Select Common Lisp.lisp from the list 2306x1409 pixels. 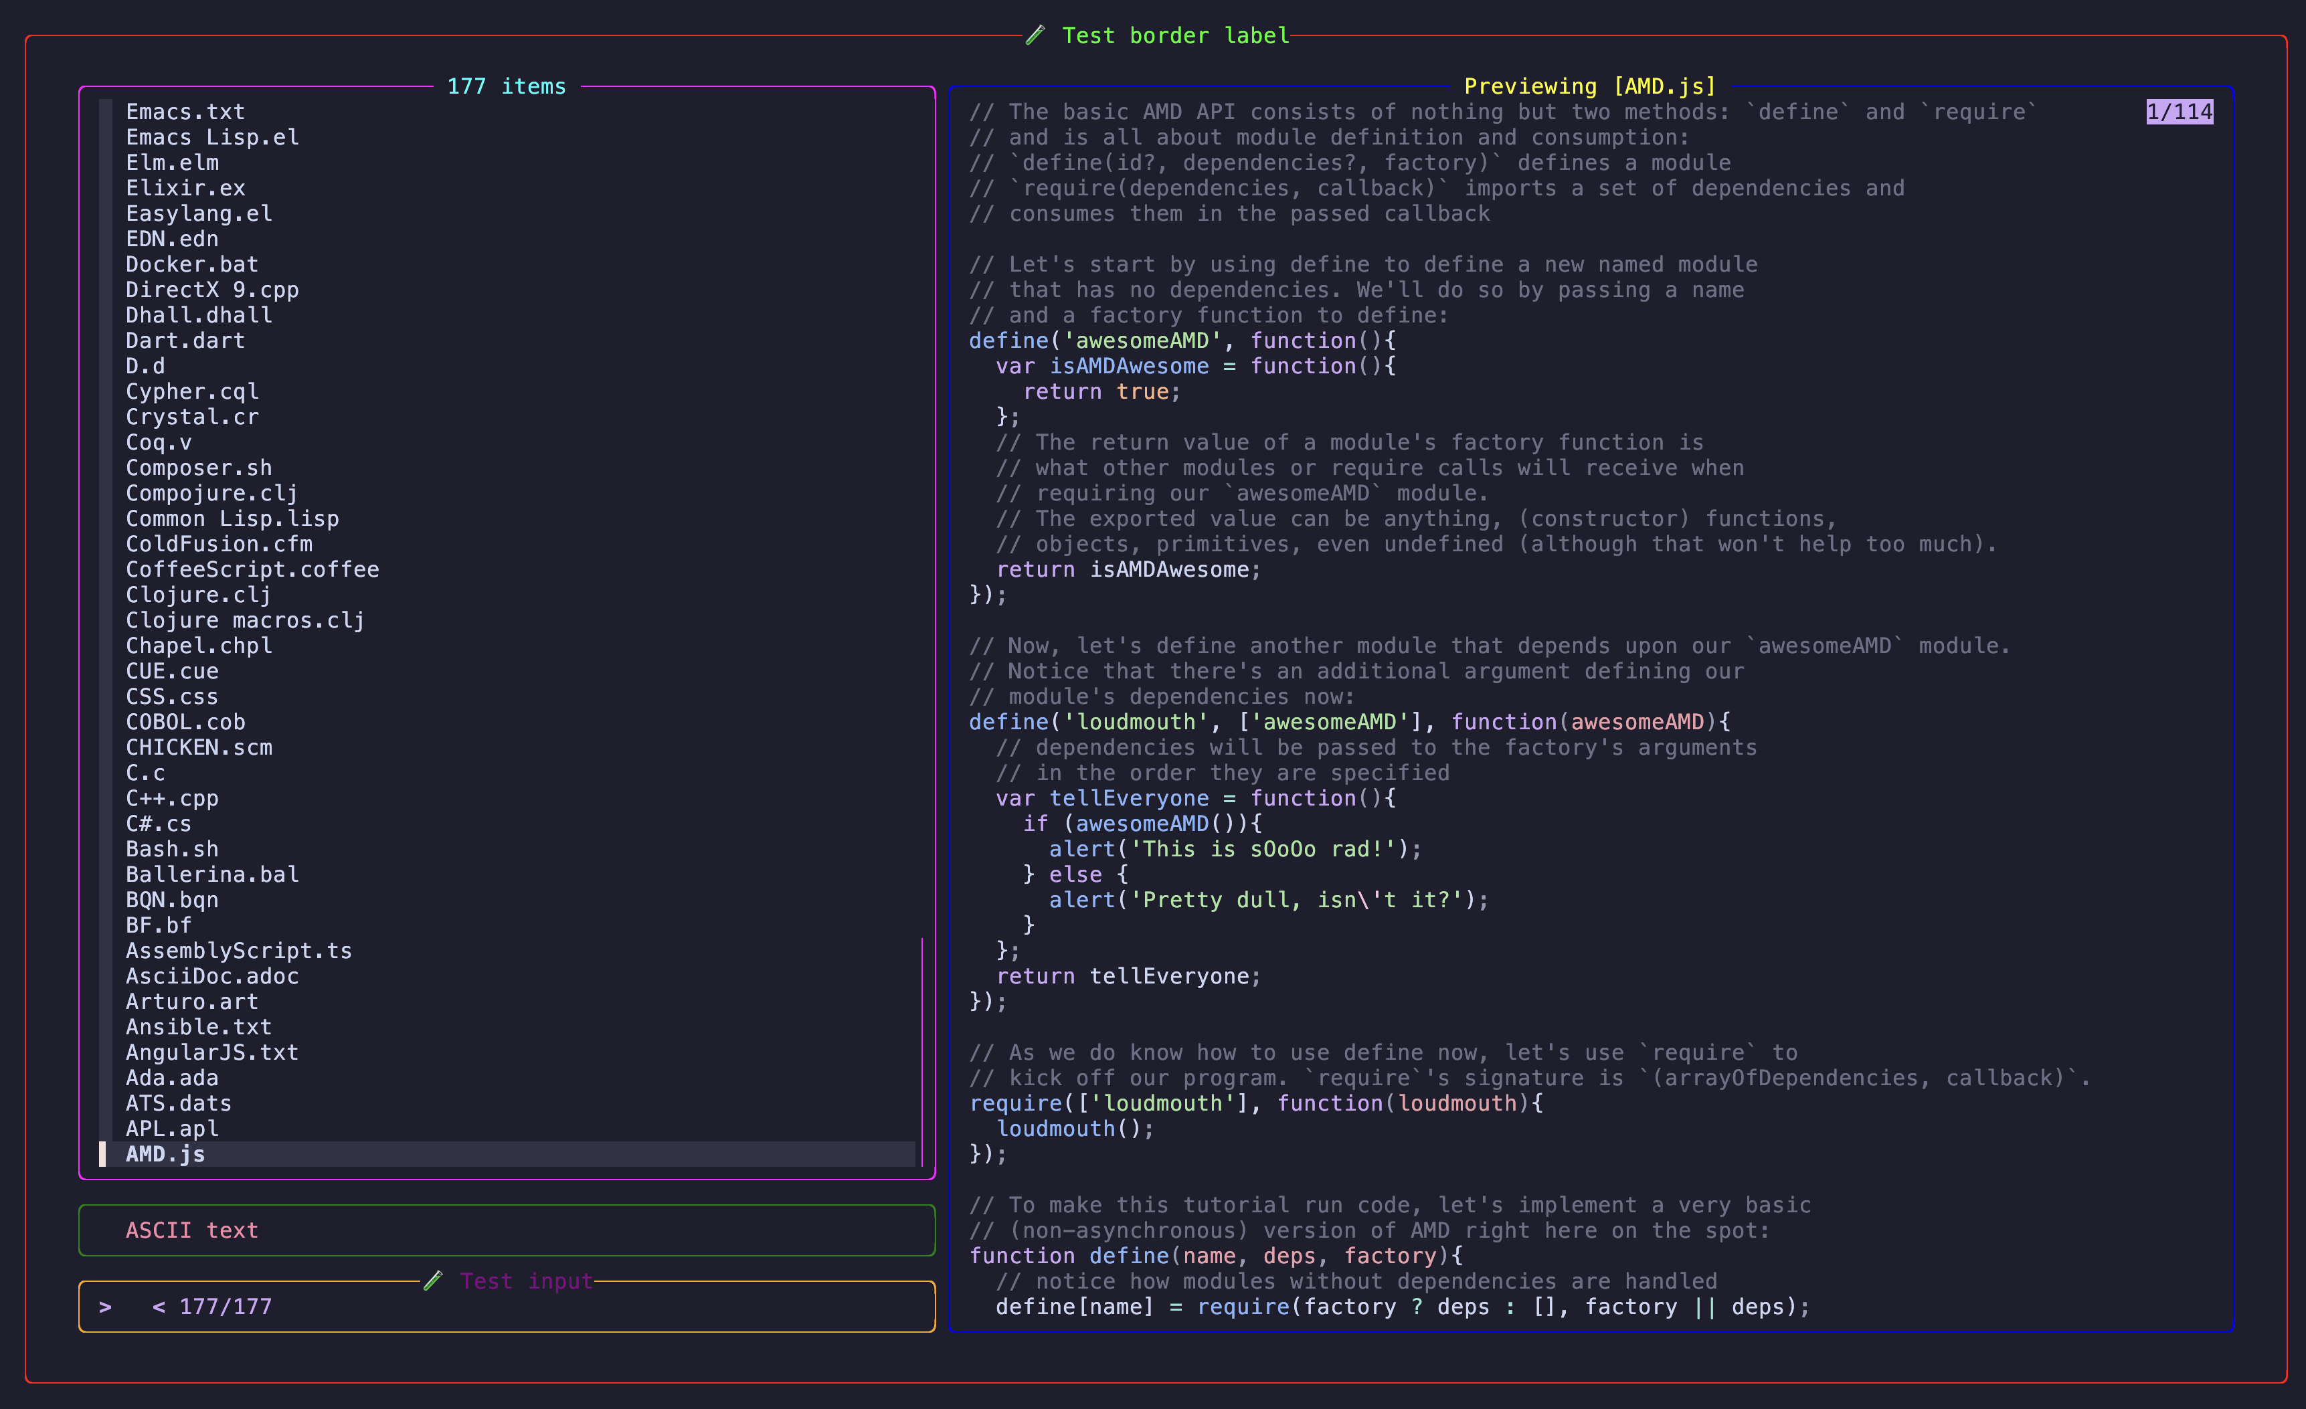tap(232, 519)
